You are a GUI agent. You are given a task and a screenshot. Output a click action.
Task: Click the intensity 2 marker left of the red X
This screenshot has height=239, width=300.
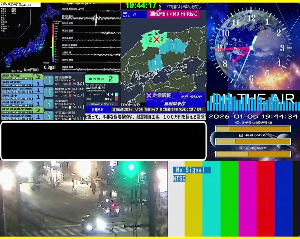pyautogui.click(x=150, y=40)
